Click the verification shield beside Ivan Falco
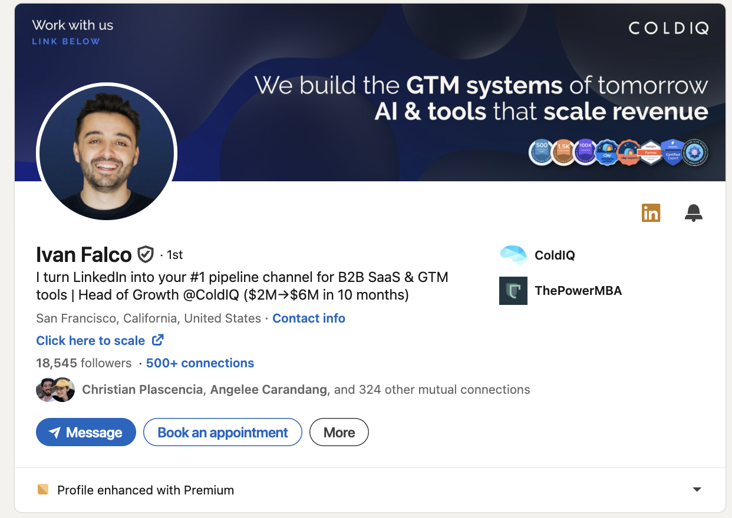The width and height of the screenshot is (732, 518). click(145, 254)
